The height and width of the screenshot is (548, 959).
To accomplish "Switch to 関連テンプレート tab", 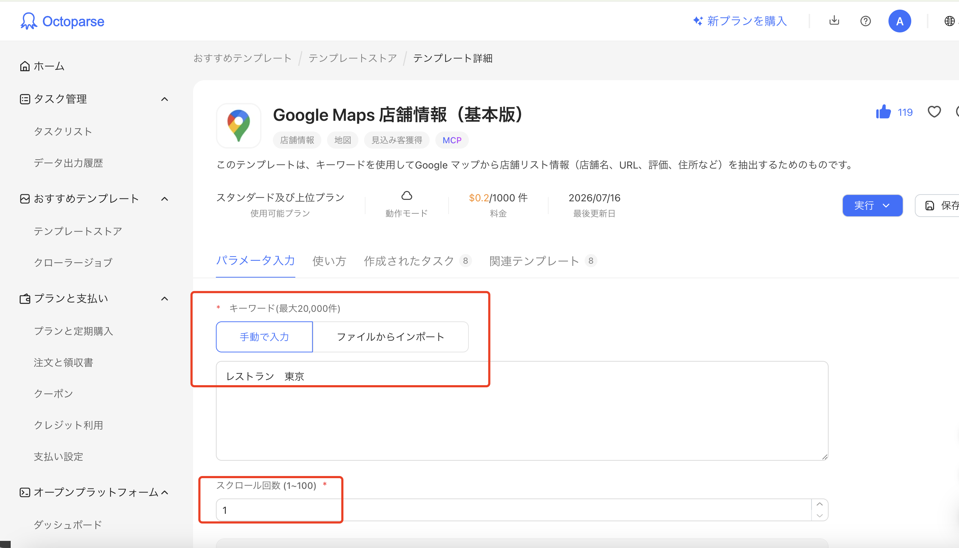I will [x=543, y=261].
